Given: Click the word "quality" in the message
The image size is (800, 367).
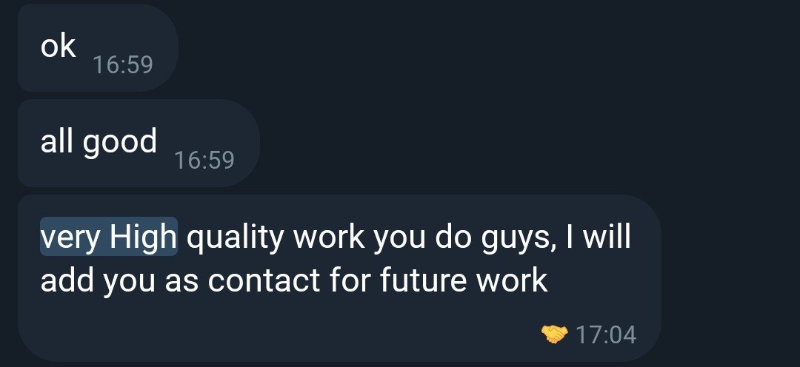Looking at the screenshot, I should (x=235, y=238).
